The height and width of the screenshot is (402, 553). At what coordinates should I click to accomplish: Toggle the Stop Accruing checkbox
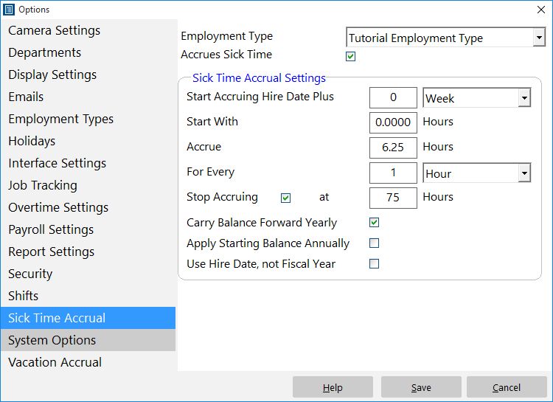[285, 198]
